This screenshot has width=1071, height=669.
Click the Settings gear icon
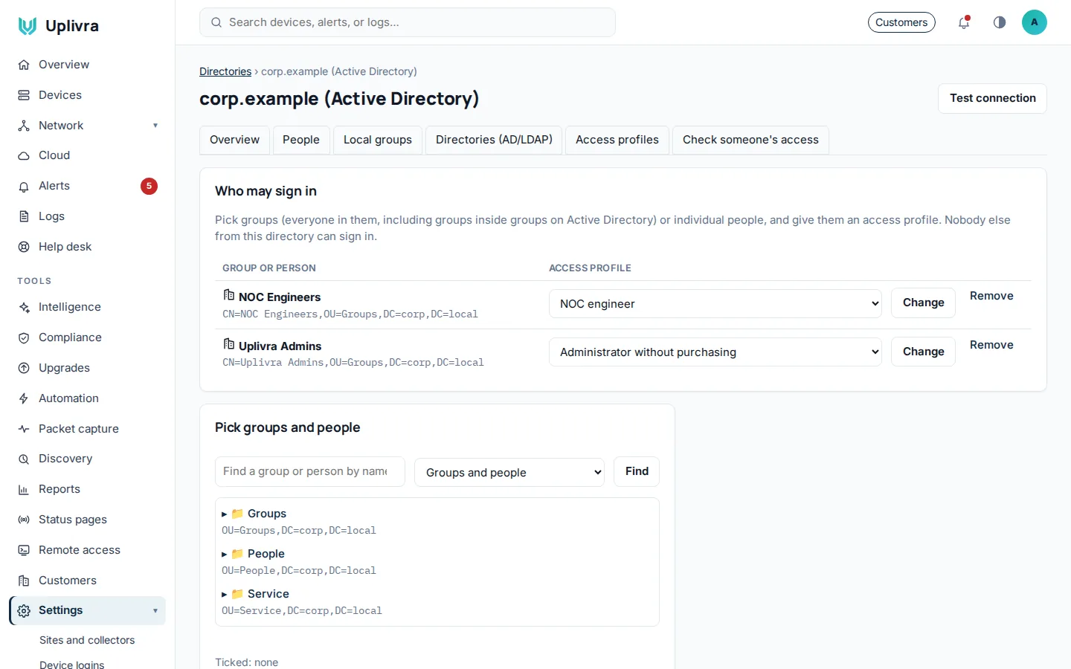pos(24,610)
